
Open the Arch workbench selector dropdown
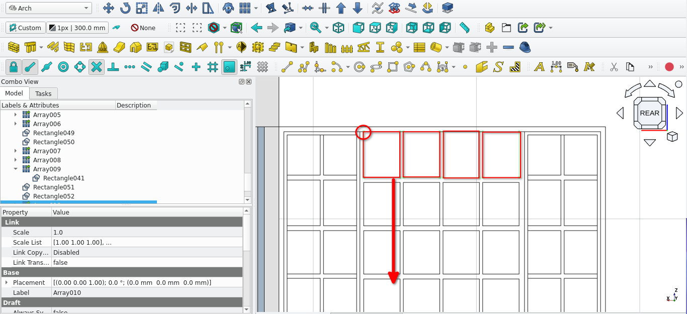[49, 8]
